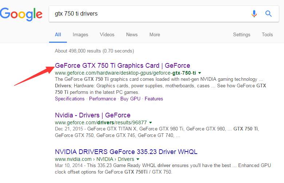Viewport: 284px width, 183px height.
Task: Click the Dec 21, 2015 result snippet
Action: 157,132
